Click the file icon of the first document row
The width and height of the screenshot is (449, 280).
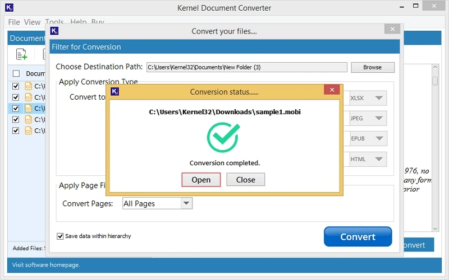pos(28,86)
